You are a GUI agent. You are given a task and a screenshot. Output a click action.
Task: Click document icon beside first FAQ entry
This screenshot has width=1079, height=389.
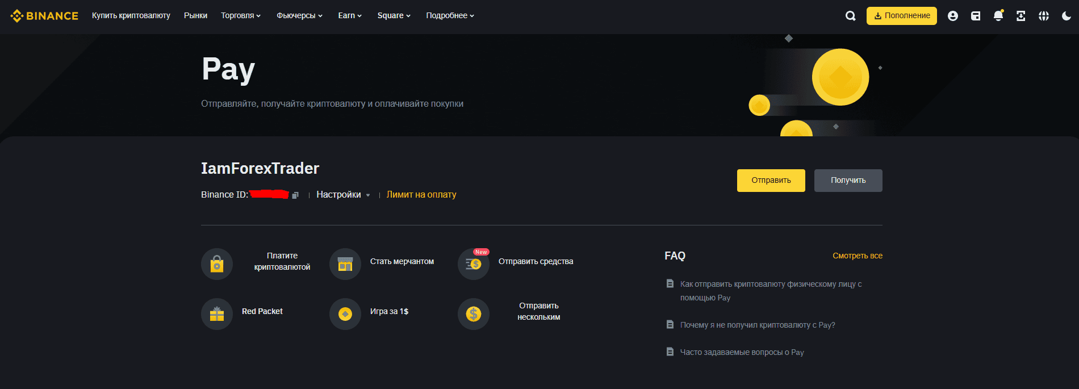click(670, 283)
